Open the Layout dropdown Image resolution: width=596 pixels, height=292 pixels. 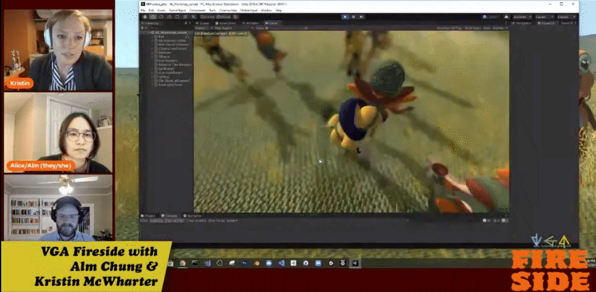click(x=566, y=17)
